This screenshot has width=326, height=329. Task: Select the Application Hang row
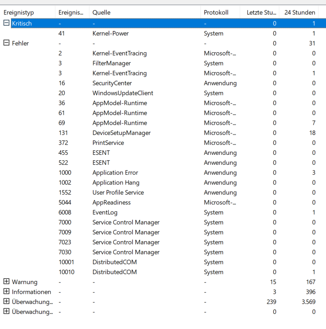[163, 182]
